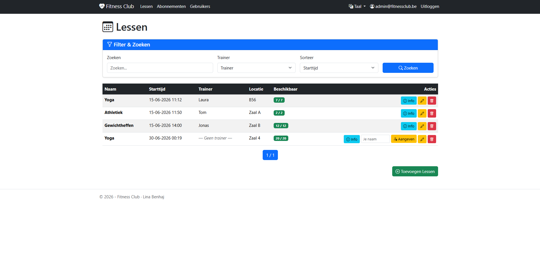The height and width of the screenshot is (254, 540).
Task: Click the 20 / 20 availability badge
Action: pos(281,138)
